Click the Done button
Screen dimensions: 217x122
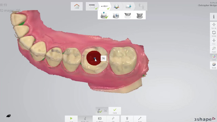tap(115, 111)
